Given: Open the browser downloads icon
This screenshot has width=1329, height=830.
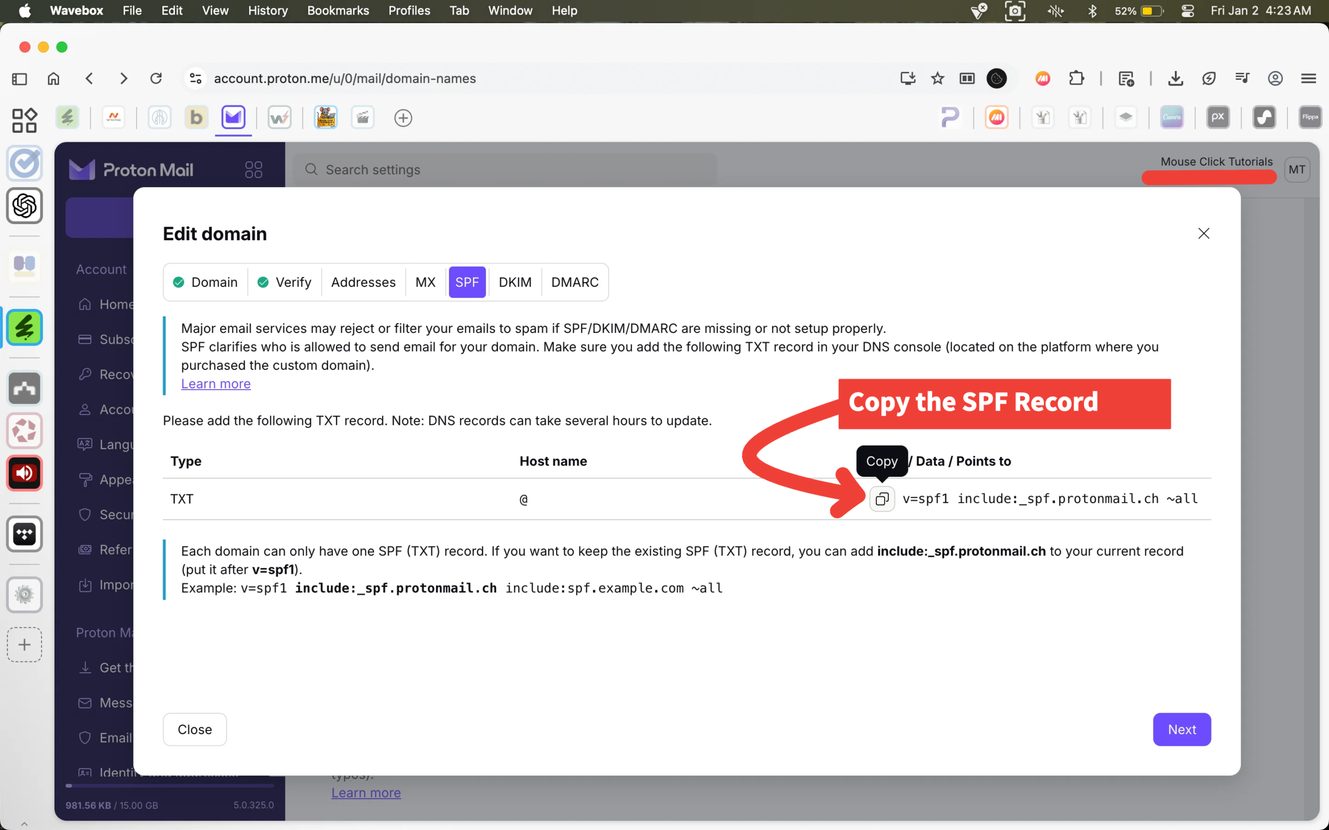Looking at the screenshot, I should tap(1175, 78).
